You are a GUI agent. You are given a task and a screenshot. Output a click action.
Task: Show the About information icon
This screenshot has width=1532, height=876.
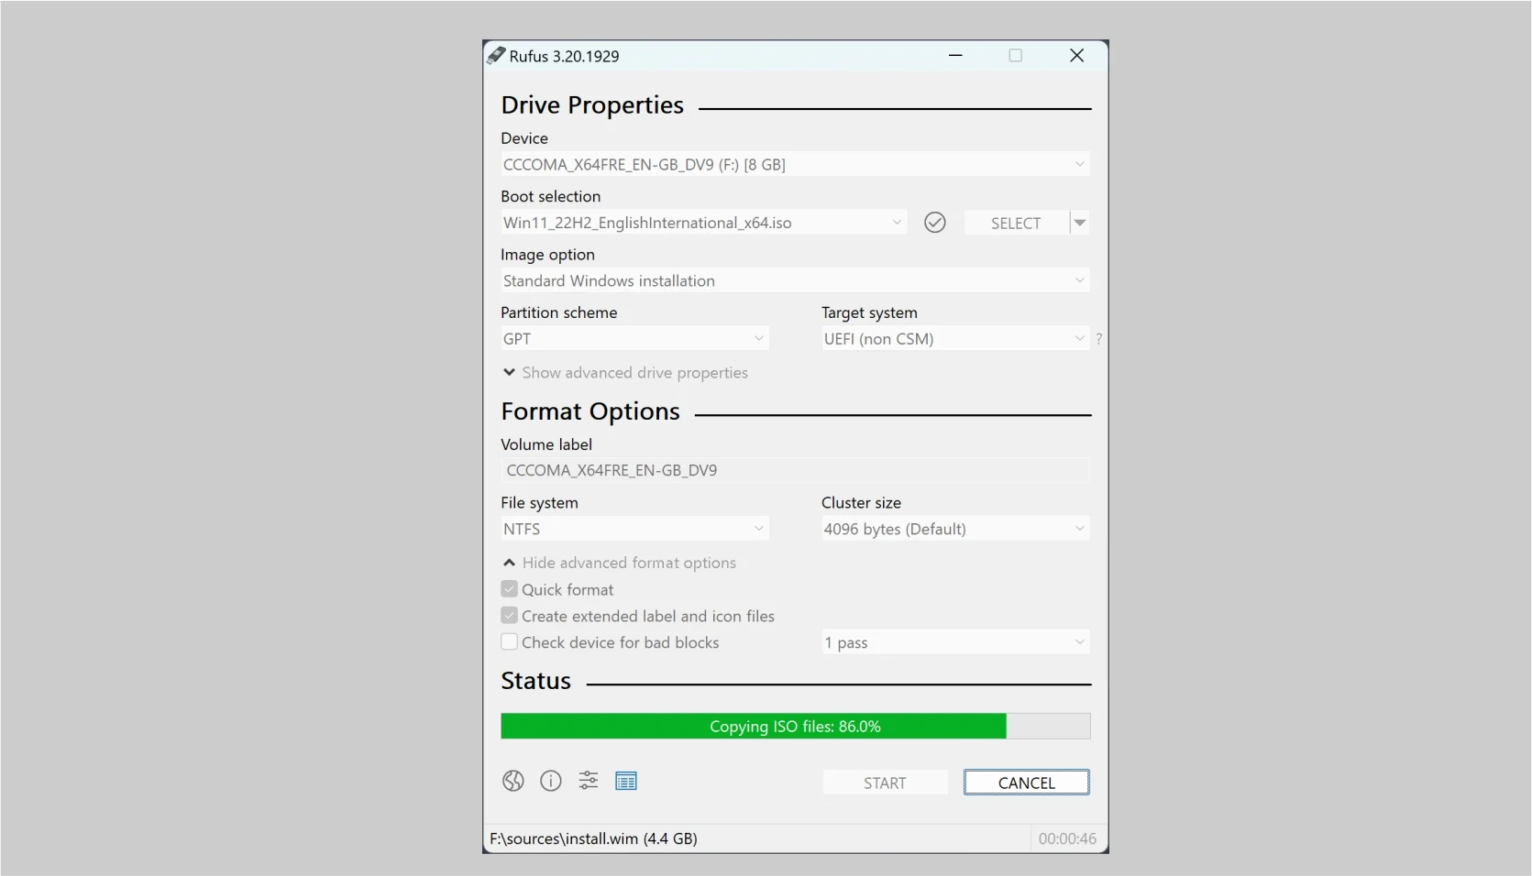550,781
